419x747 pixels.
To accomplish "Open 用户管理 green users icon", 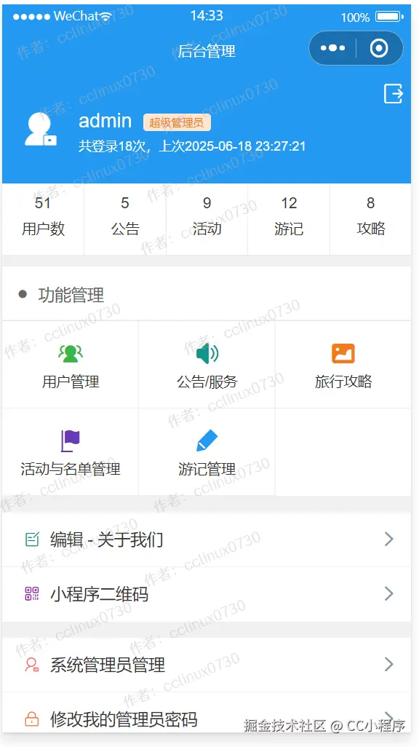I will 71,353.
